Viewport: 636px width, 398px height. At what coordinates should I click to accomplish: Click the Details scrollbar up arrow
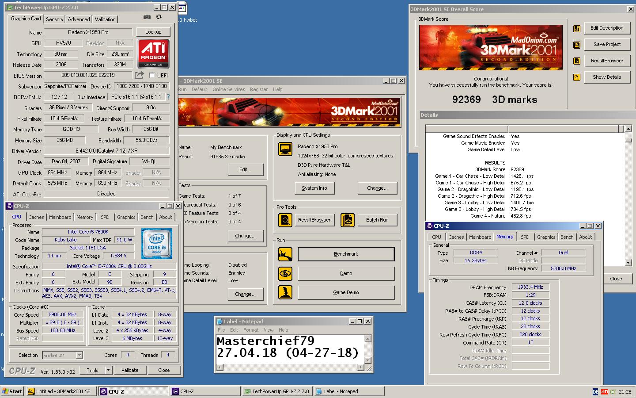(628, 129)
